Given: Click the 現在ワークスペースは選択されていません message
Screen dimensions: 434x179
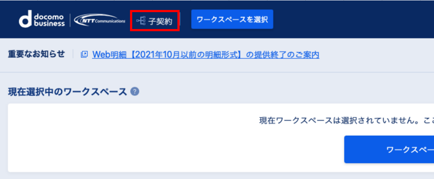Looking at the screenshot, I should coord(346,120).
